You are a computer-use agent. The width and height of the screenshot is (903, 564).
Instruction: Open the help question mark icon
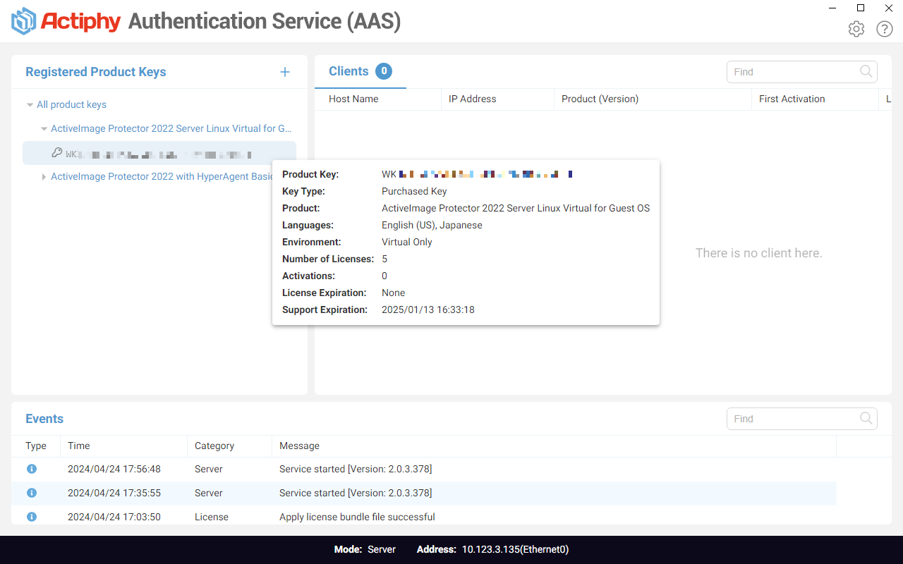885,29
